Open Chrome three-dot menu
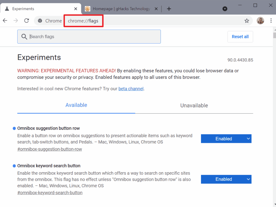This screenshot has height=207, width=276. click(271, 21)
